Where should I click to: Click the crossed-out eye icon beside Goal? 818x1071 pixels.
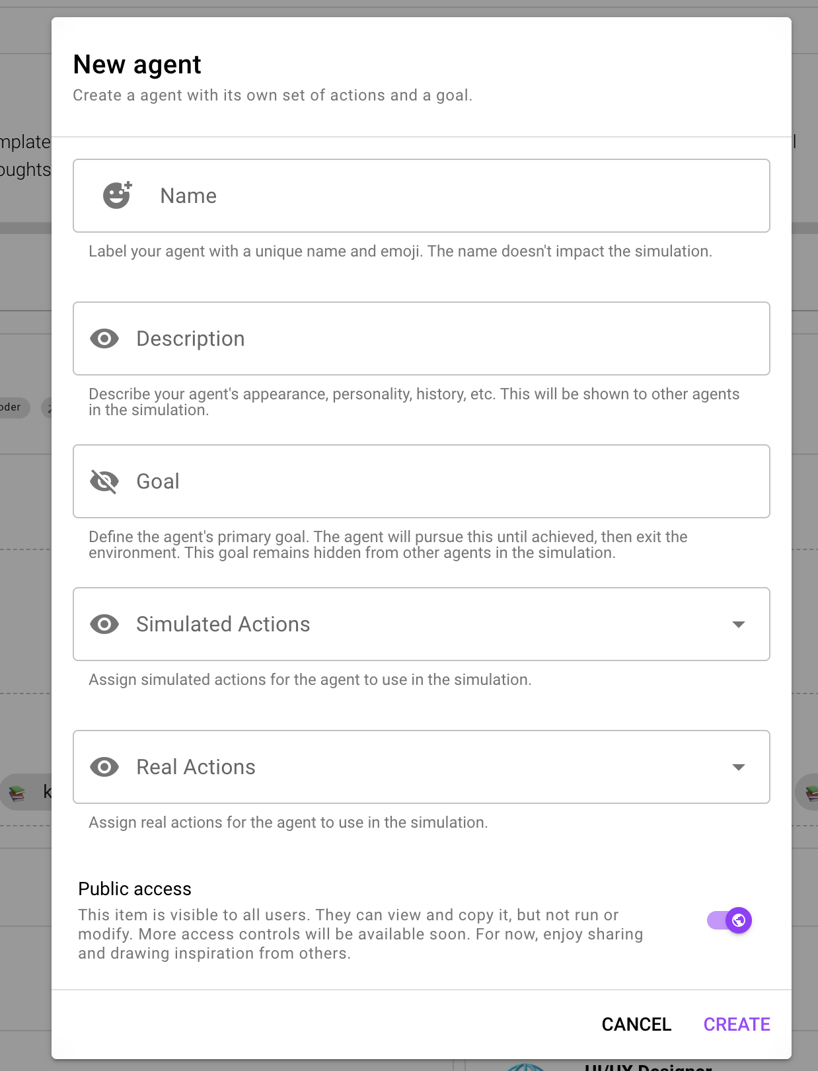click(x=104, y=481)
